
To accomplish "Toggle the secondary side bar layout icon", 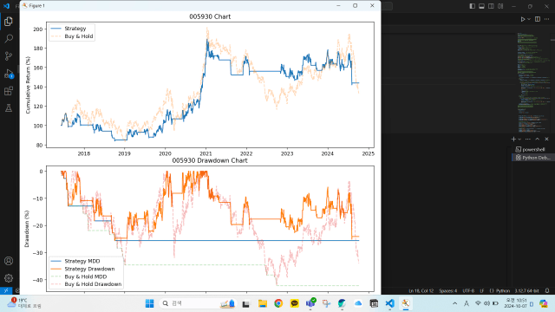I will [x=491, y=6].
